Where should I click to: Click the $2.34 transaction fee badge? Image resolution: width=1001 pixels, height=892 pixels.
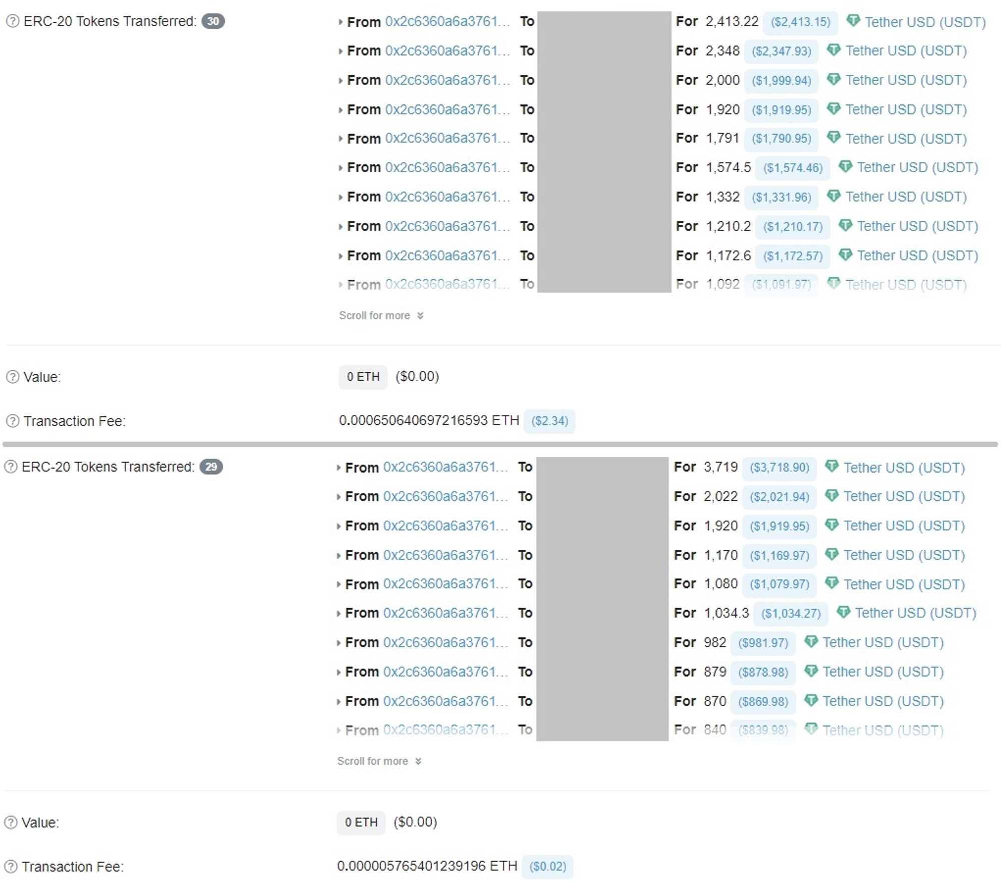click(x=549, y=421)
